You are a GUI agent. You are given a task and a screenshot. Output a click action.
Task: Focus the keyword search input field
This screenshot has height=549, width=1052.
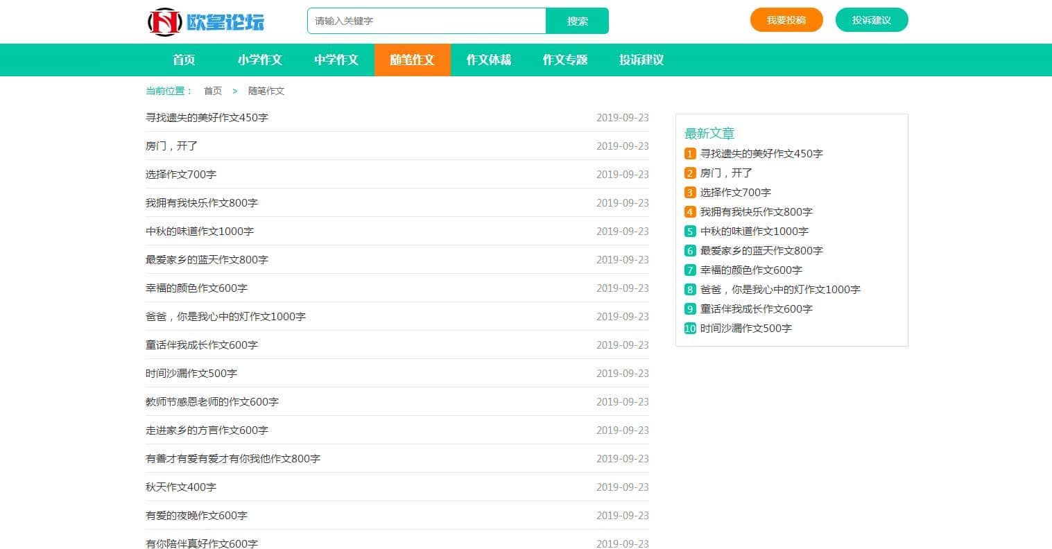pyautogui.click(x=426, y=21)
